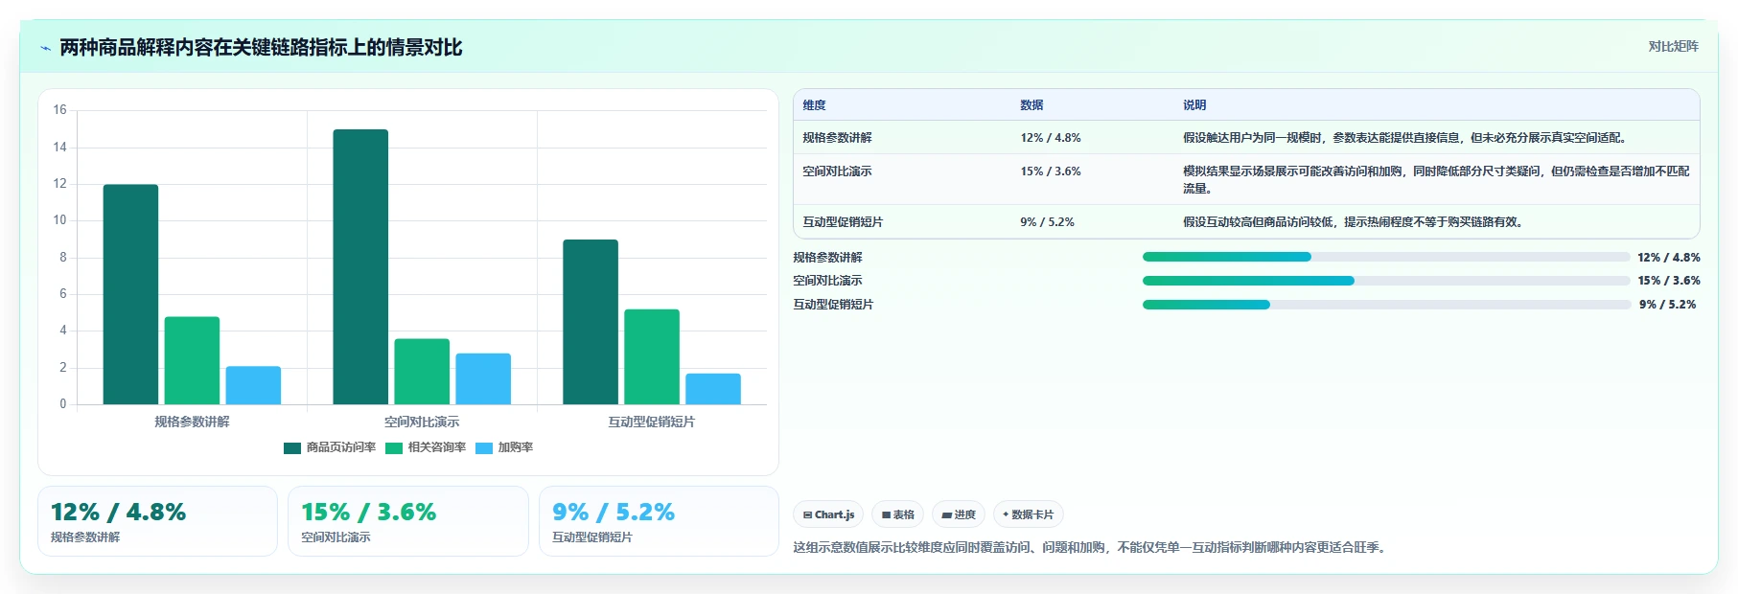1738x594 pixels.
Task: Click the 空间对比演示 table row label
Action: [x=837, y=171]
